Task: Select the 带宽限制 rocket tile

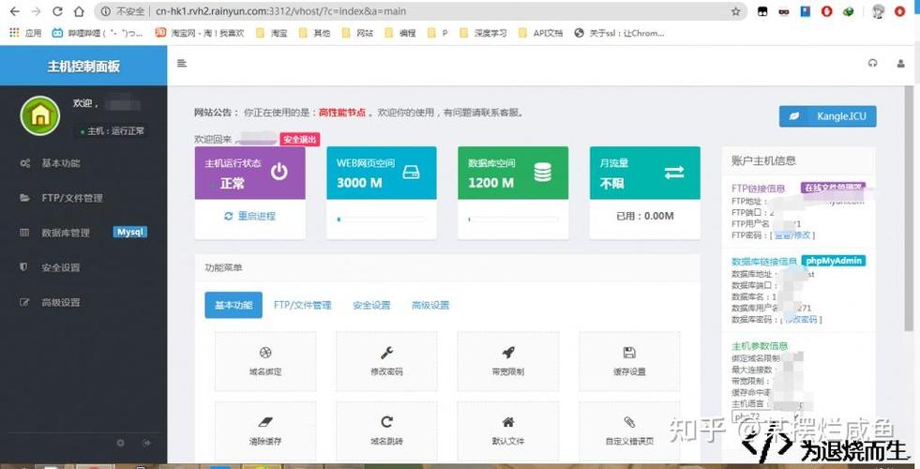Action: 507,361
